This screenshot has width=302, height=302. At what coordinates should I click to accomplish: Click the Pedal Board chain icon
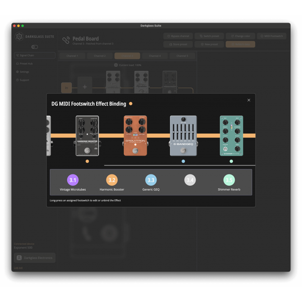click(x=66, y=40)
